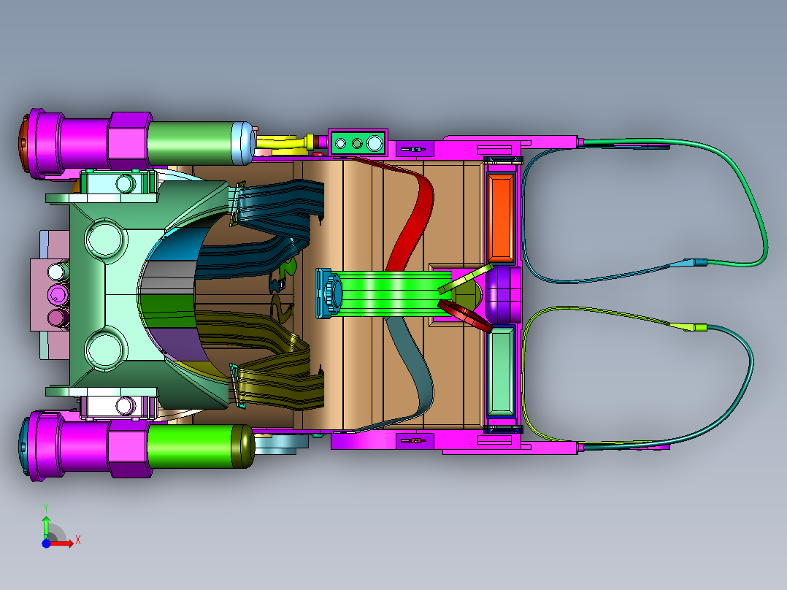Click the green Y axis of the triad
The width and height of the screenshot is (787, 590).
click(46, 527)
